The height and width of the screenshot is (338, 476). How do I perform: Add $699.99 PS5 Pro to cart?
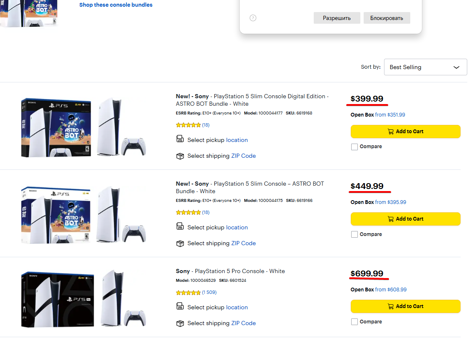[x=405, y=306]
